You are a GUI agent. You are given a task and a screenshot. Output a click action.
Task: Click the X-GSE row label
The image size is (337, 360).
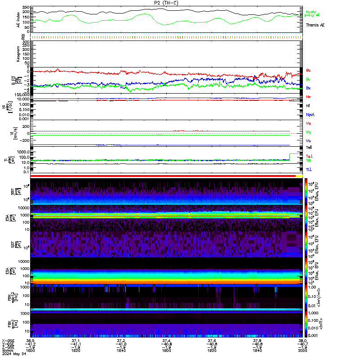pos(8,341)
